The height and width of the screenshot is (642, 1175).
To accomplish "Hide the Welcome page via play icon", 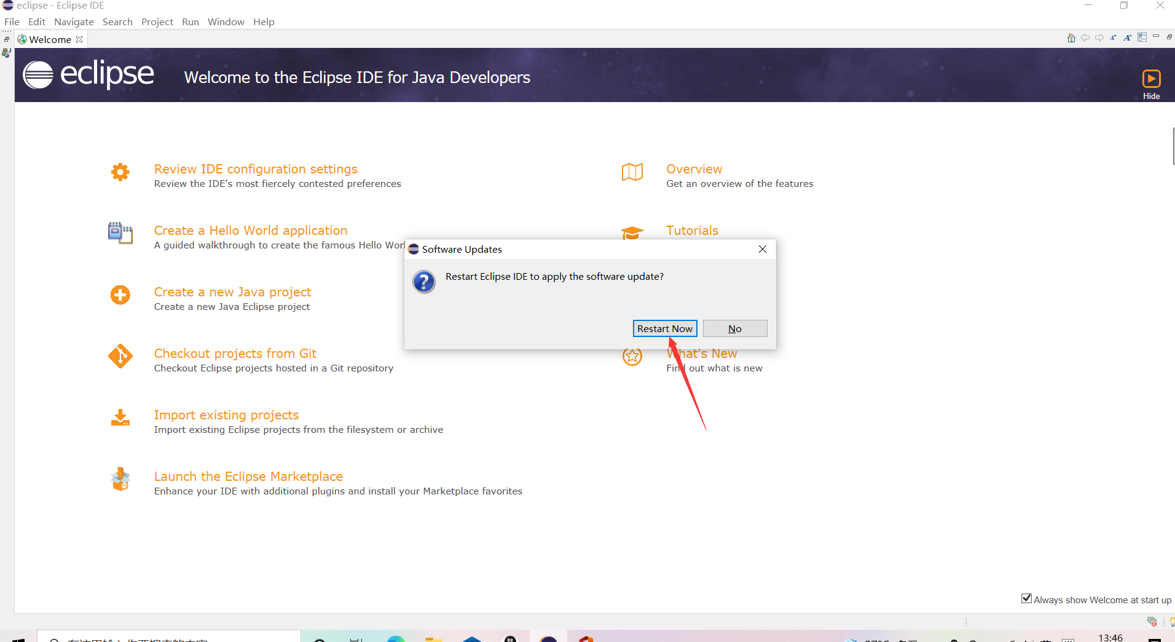I will point(1151,79).
